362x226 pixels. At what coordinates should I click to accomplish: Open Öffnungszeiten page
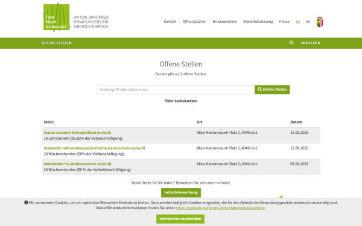[194, 22]
